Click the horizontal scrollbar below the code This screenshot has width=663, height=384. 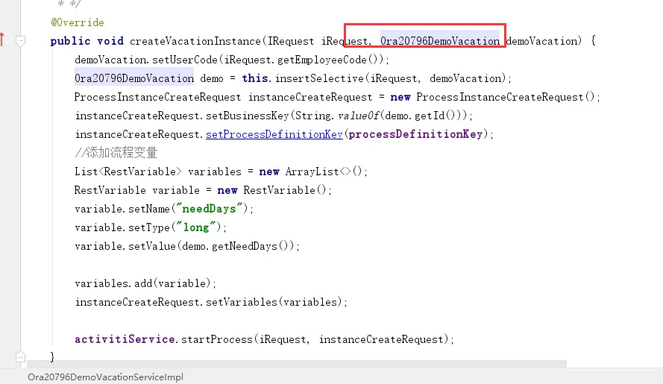pos(297,364)
